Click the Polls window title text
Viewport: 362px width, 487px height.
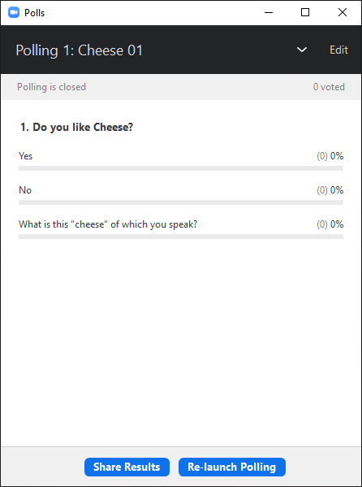34,13
